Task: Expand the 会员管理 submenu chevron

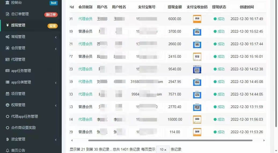Action: click(x=56, y=49)
